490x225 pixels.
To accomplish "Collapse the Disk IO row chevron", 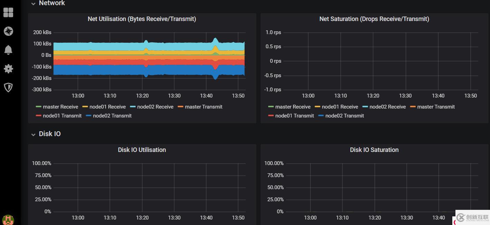I will [33, 134].
